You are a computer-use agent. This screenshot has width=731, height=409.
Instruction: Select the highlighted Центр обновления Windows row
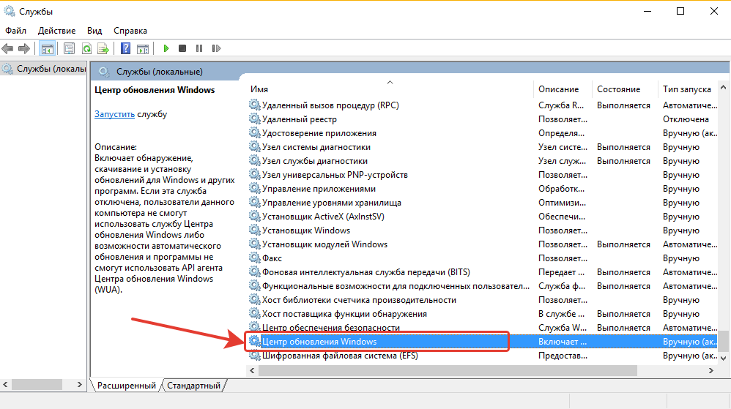pyautogui.click(x=482, y=342)
